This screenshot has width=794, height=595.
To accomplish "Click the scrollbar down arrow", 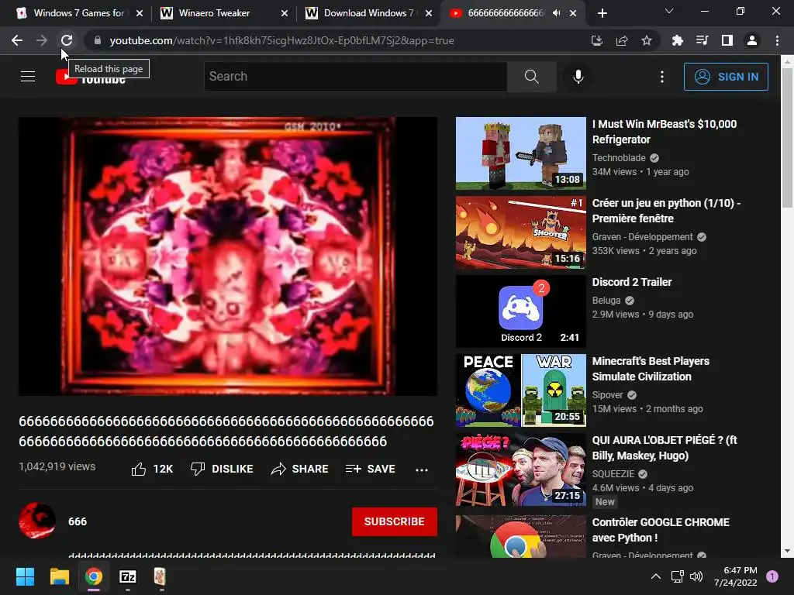I will coord(787,551).
